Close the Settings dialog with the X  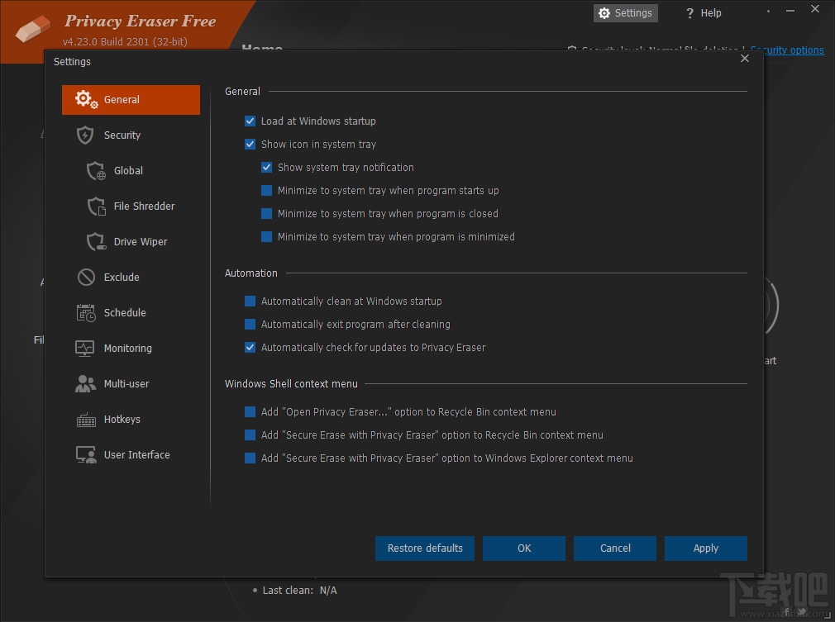point(745,59)
